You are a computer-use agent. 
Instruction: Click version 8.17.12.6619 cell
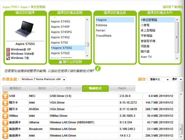(128, 109)
